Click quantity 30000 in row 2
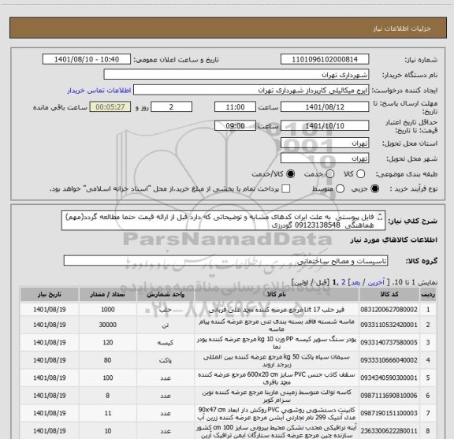Image resolution: width=454 pixels, height=439 pixels. (108, 325)
